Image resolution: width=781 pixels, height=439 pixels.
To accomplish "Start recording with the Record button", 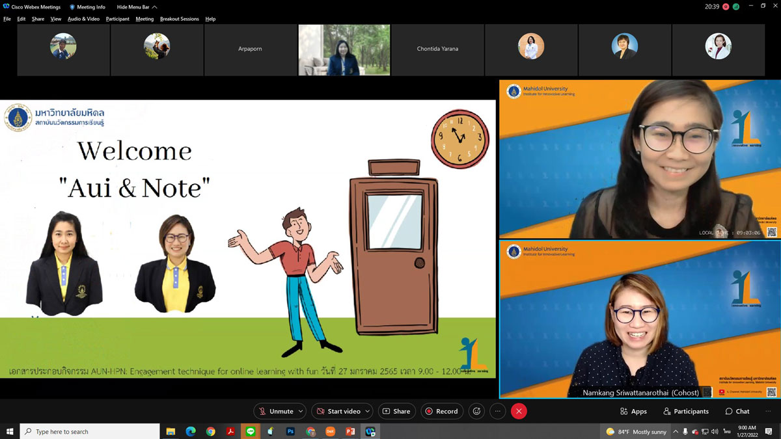I will pyautogui.click(x=441, y=411).
